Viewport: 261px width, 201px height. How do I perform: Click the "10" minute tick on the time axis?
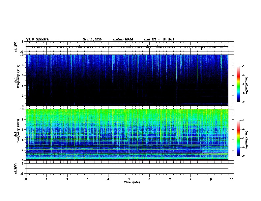tap(232, 179)
